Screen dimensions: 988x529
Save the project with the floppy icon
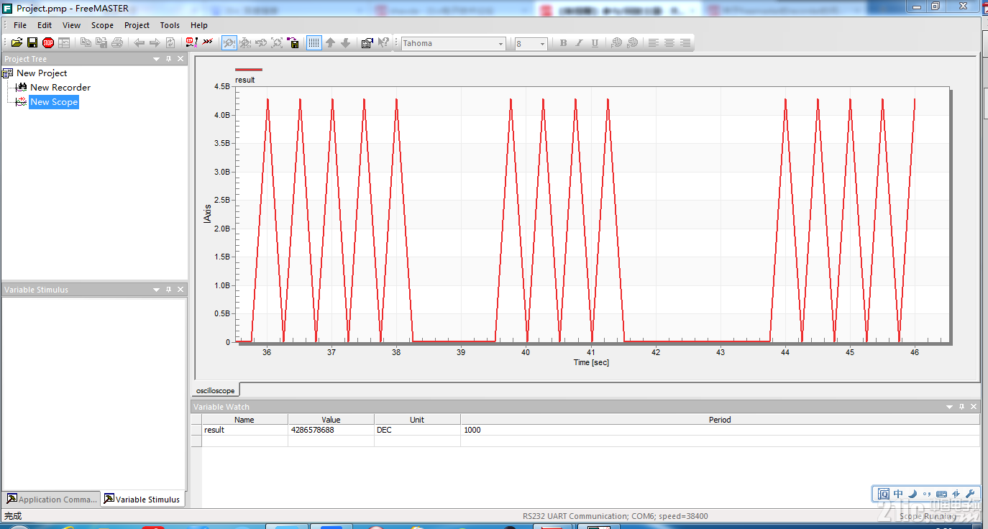click(32, 43)
